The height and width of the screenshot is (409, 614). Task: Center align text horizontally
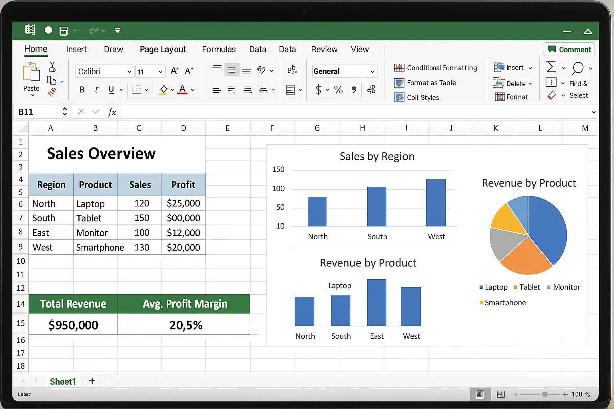coord(231,90)
